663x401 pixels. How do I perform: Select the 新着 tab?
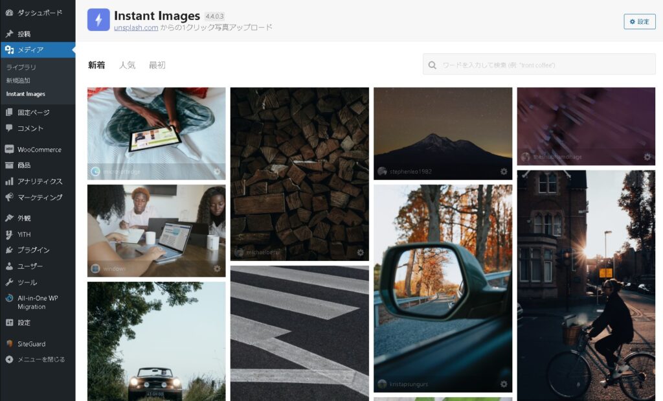[x=96, y=65]
